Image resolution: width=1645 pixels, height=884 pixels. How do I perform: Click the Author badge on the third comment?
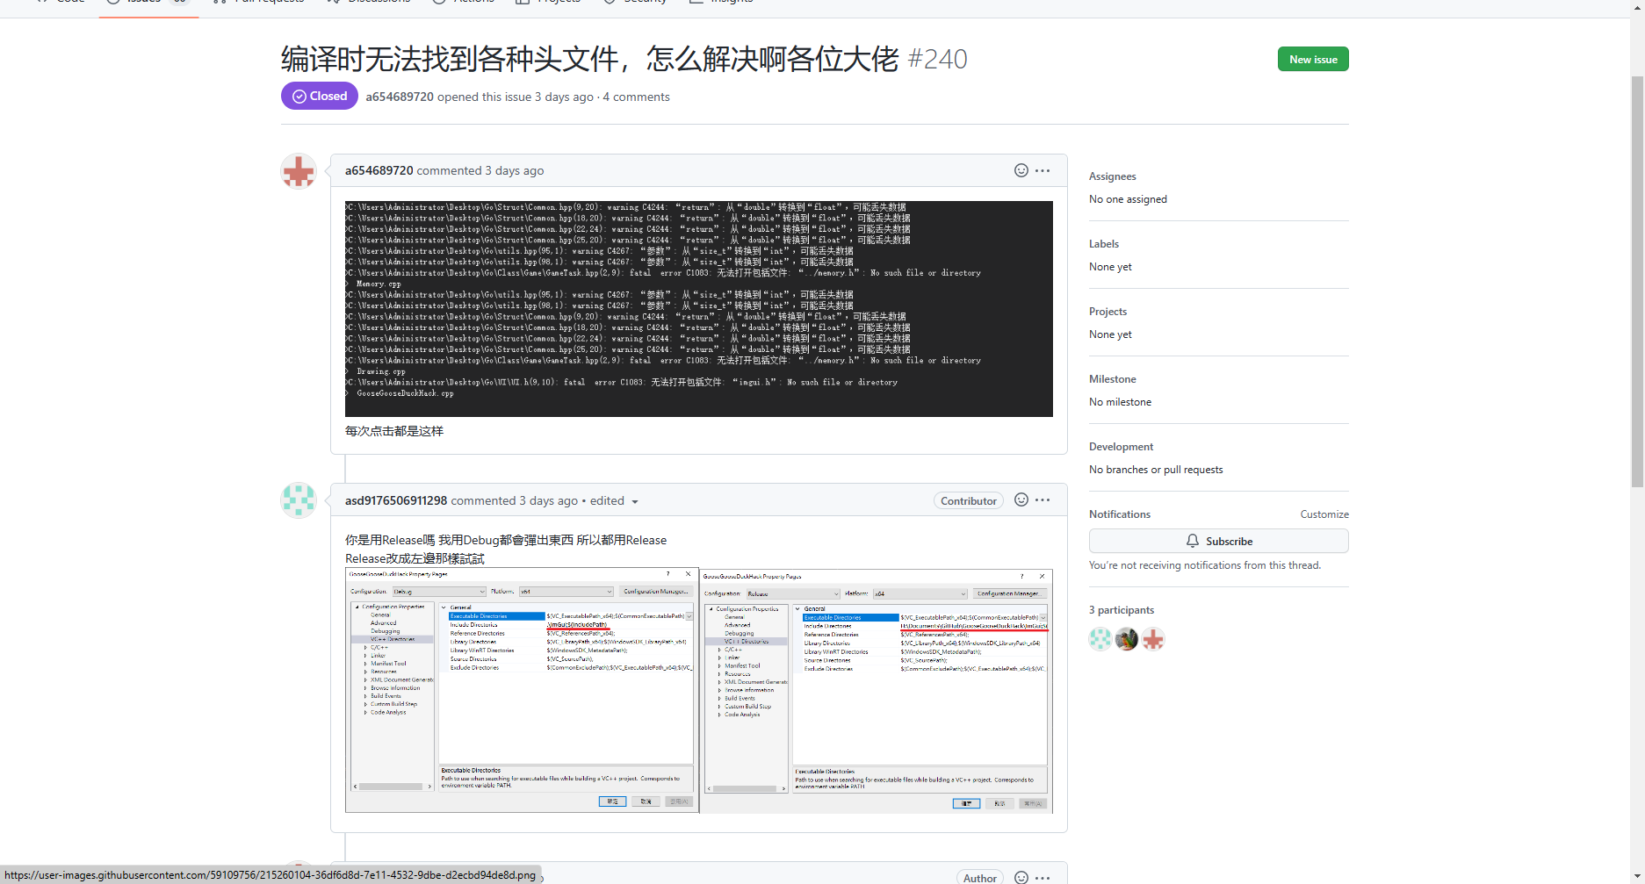979,878
